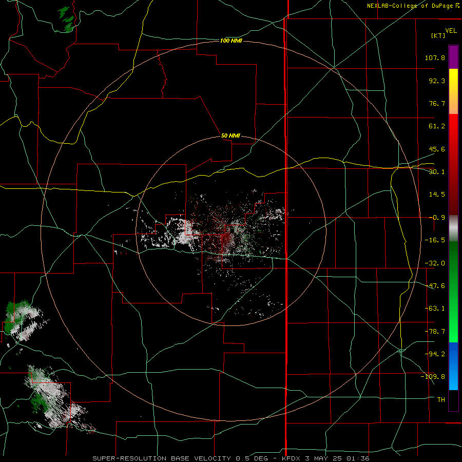Click the VEL legend title
Screen dimensions: 462x462
coord(451,30)
